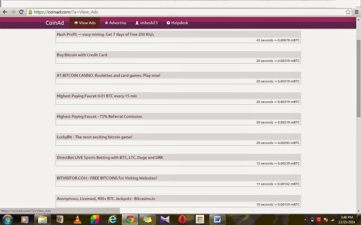361x225 pixels.
Task: Show hidden system tray icons
Action: point(305,220)
